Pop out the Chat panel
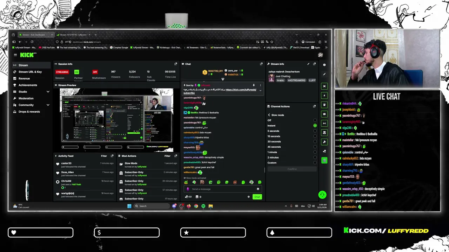Image resolution: width=449 pixels, height=252 pixels. point(261,64)
